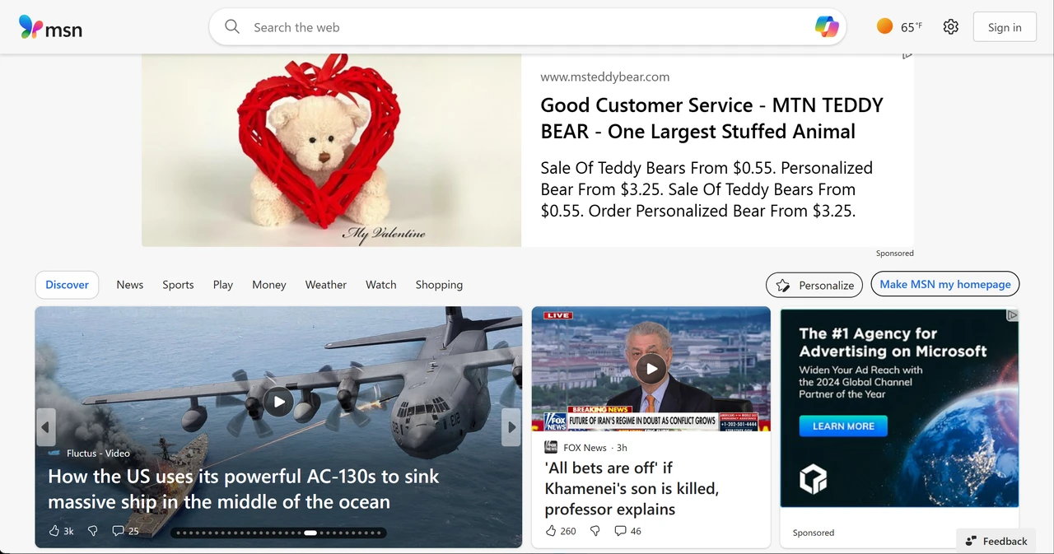Click the comment bubble on the AC-130 story
This screenshot has width=1054, height=554.
click(x=118, y=530)
